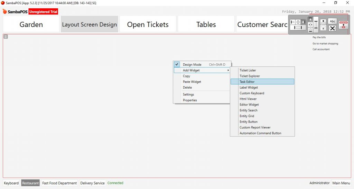
Task: Click the send backward down-arrow icon
Action: point(323,28)
